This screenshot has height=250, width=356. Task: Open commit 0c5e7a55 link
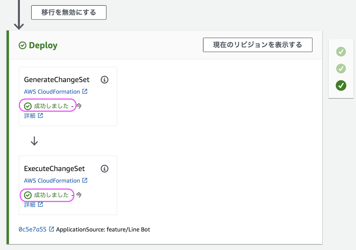pos(32,229)
